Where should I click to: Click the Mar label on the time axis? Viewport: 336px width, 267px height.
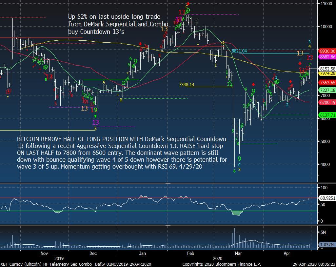[238, 253]
